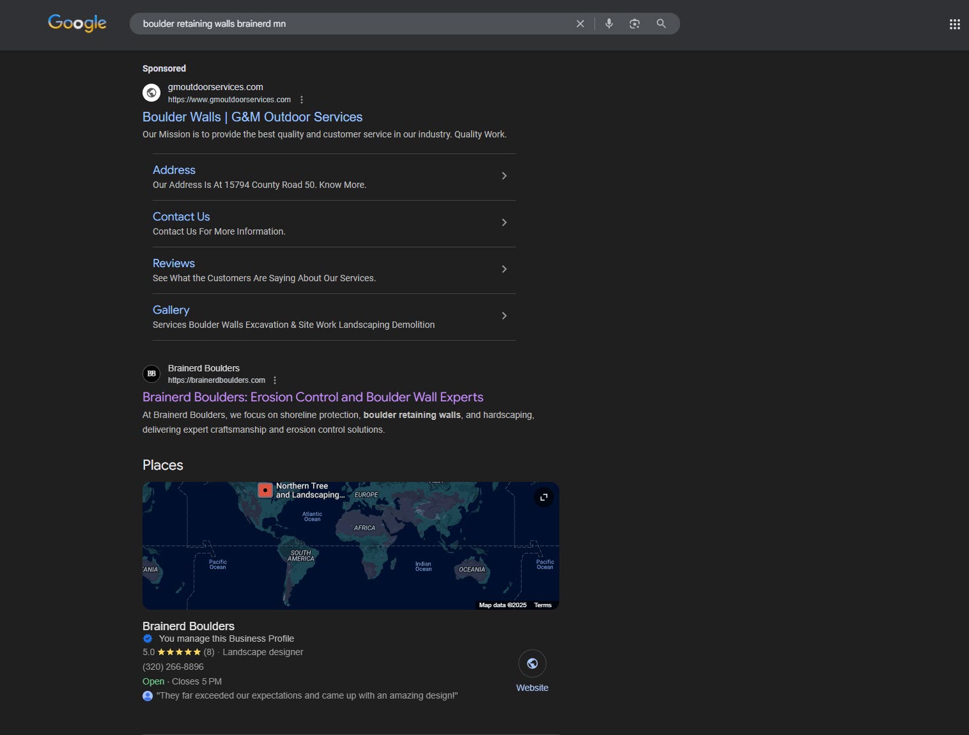
Task: Open the Contact Us sitelink
Action: 181,217
